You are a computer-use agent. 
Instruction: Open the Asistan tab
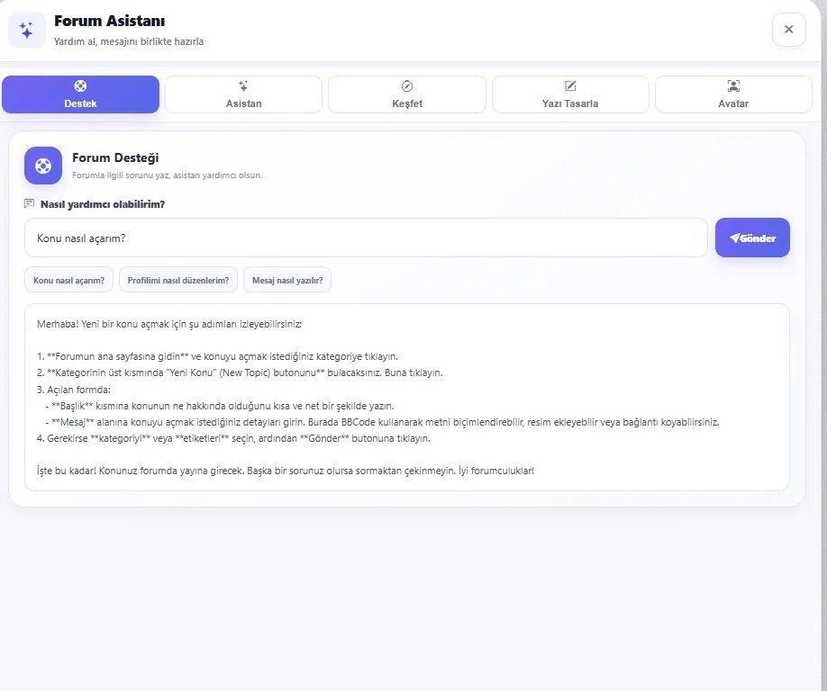(x=243, y=94)
